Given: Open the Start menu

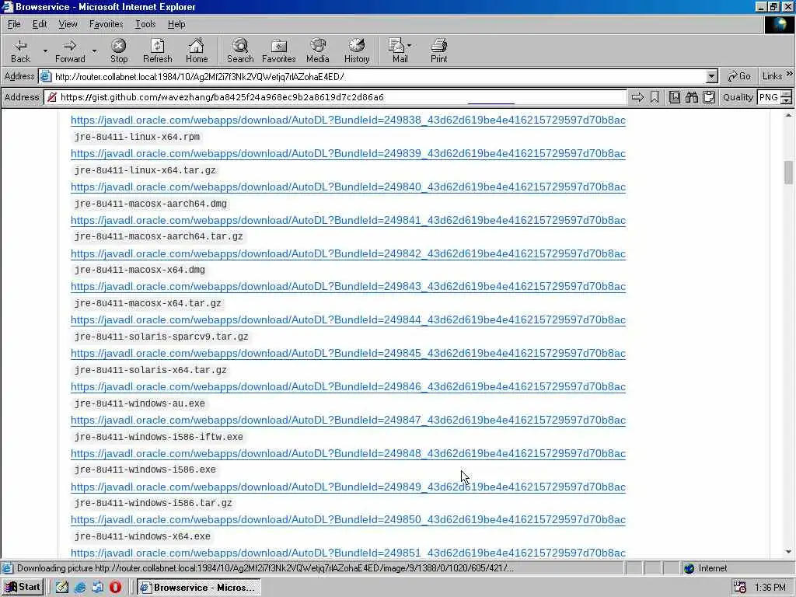Looking at the screenshot, I should click(x=23, y=588).
